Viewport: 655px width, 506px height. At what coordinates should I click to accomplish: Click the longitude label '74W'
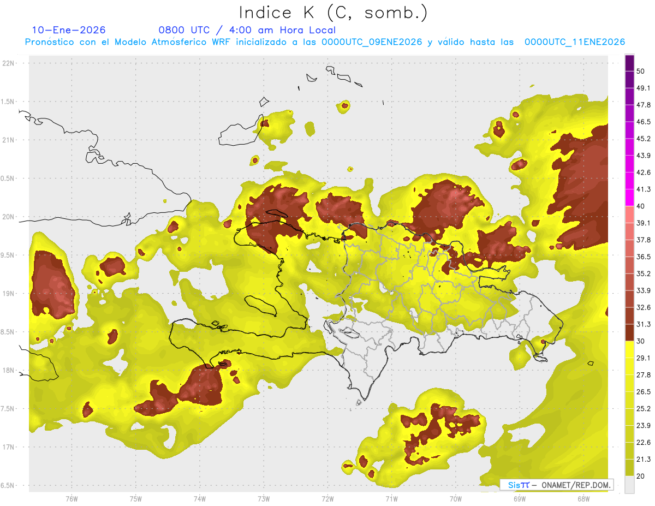tap(200, 499)
